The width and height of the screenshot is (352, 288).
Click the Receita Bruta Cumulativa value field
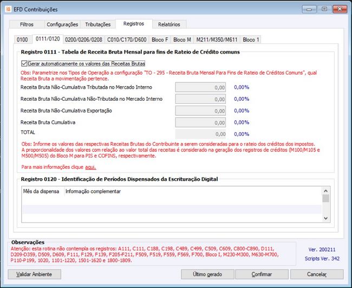pos(200,122)
